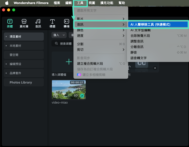Click the video-miao file name
The width and height of the screenshot is (189, 147).
[x=60, y=102]
